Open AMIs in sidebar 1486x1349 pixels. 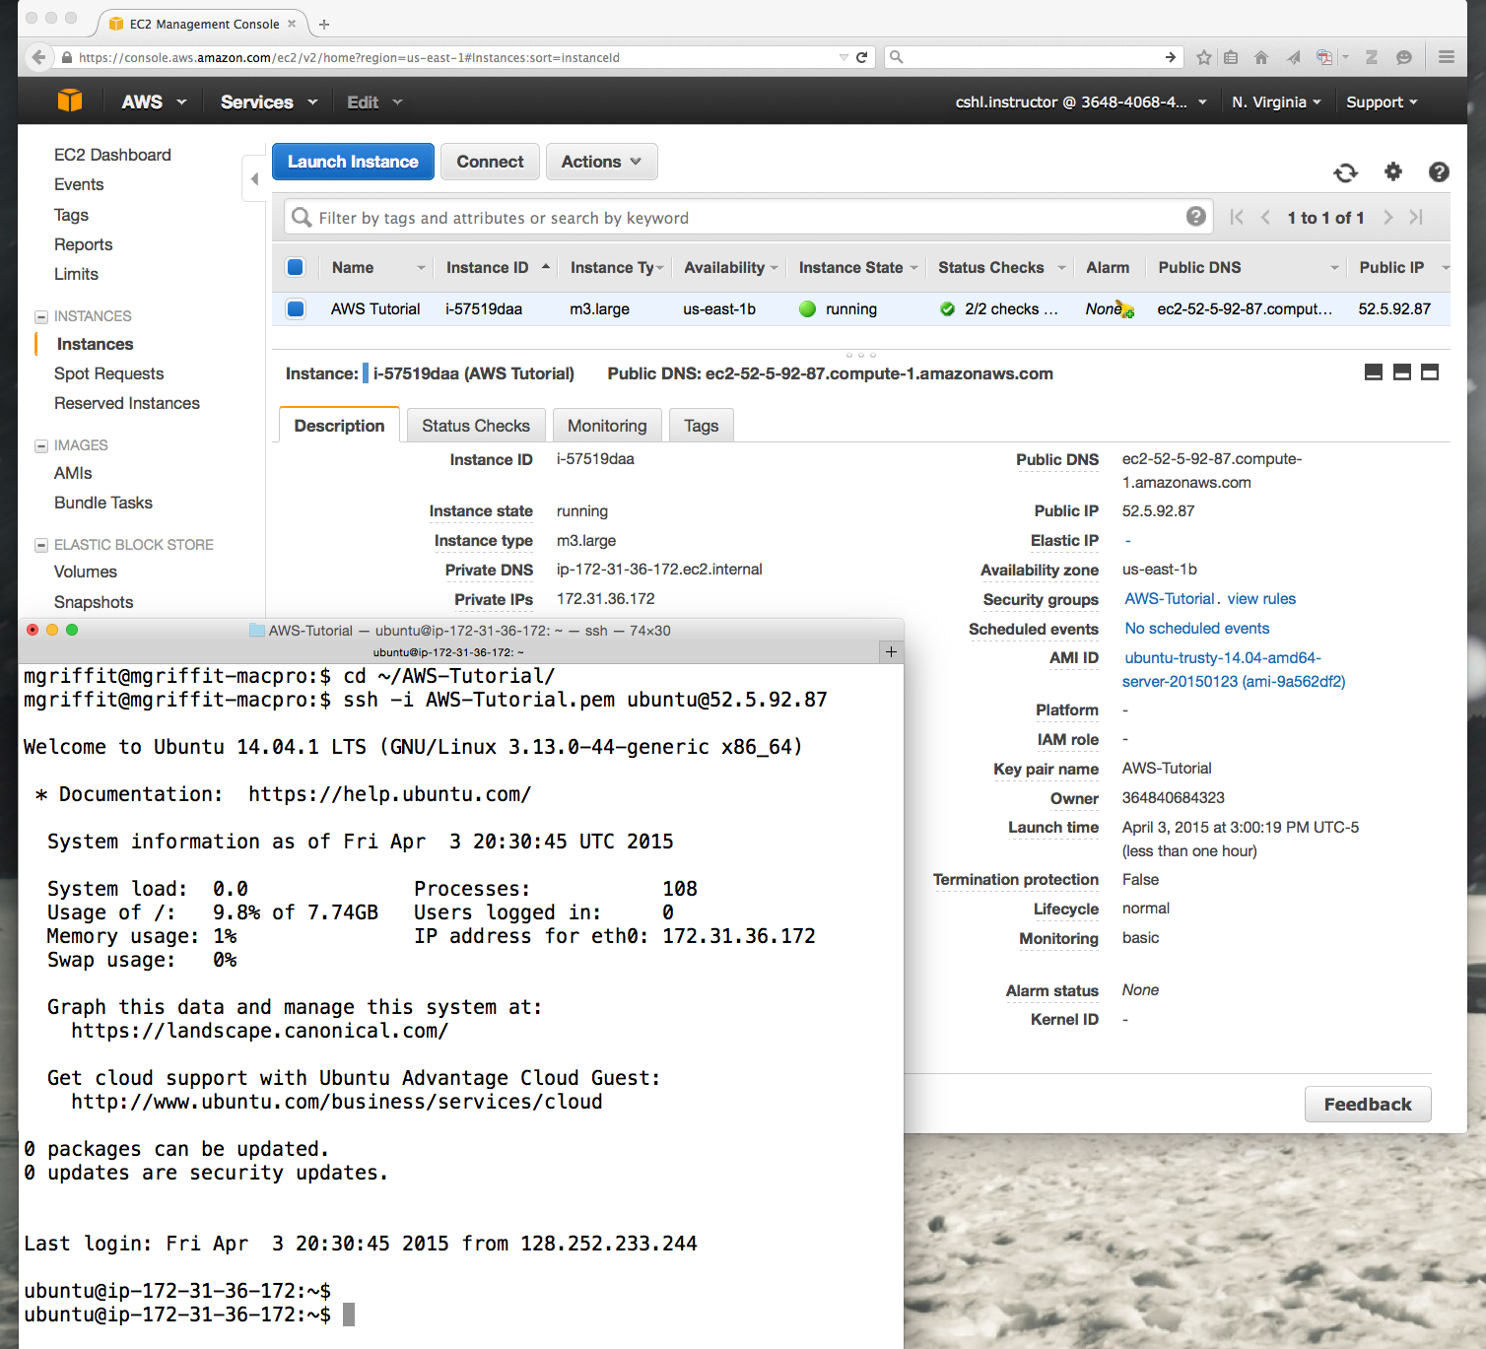[x=73, y=473]
